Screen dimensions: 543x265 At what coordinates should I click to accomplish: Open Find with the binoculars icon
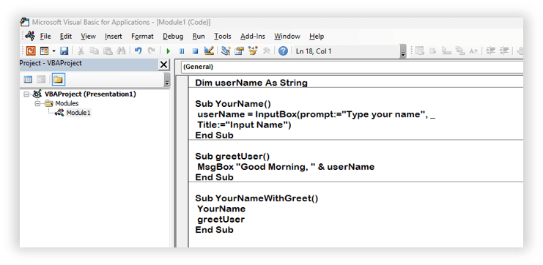point(121,51)
